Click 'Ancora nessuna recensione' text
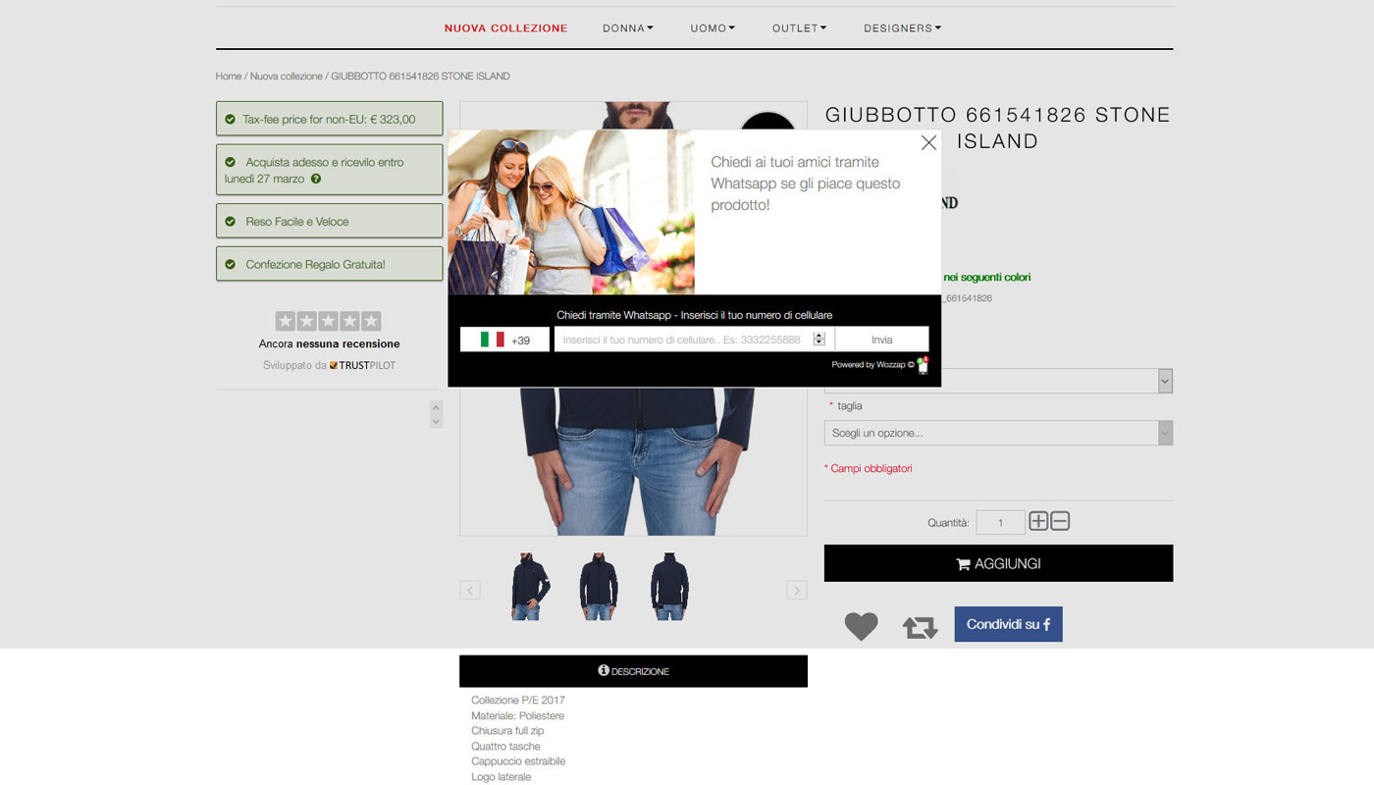 point(329,344)
